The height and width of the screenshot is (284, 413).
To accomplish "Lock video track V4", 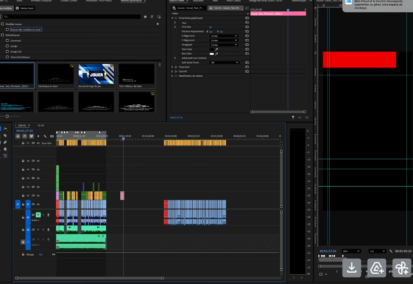I will click(23, 178).
